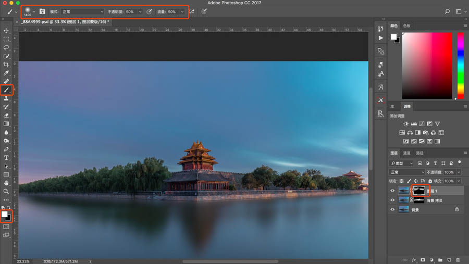Select the Rectangular Marquee tool
469x264 pixels.
(6, 39)
